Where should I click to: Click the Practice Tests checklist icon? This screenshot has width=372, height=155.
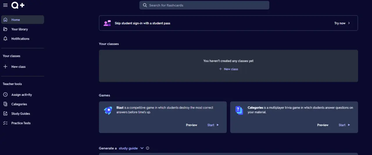[x=5, y=123]
